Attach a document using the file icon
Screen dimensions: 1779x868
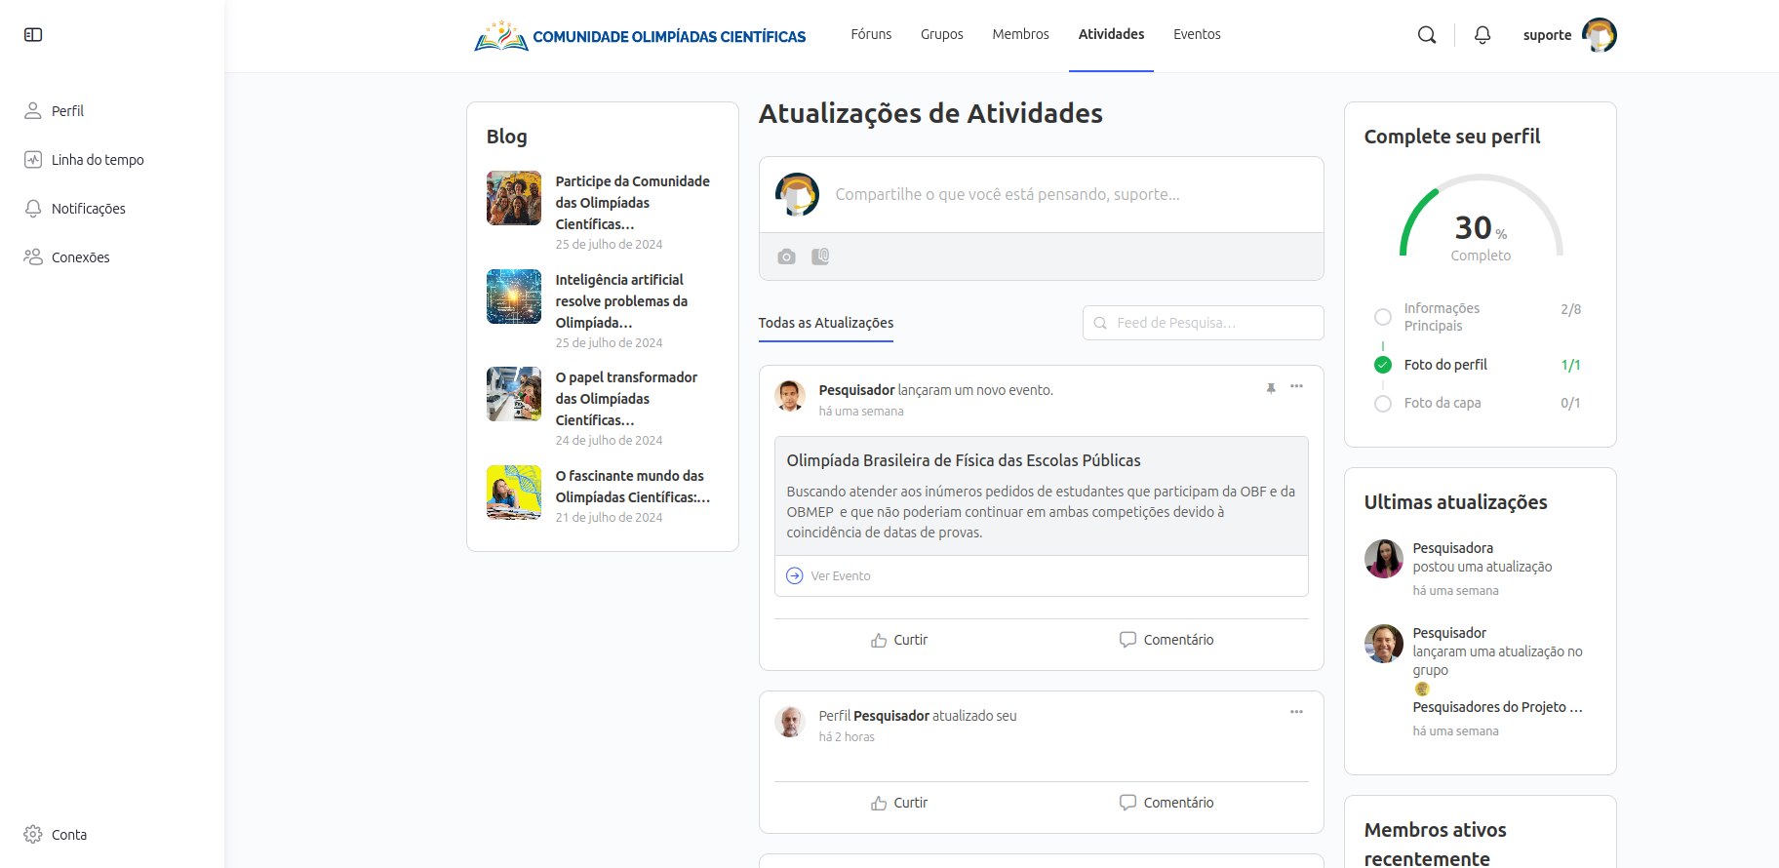[x=820, y=256]
